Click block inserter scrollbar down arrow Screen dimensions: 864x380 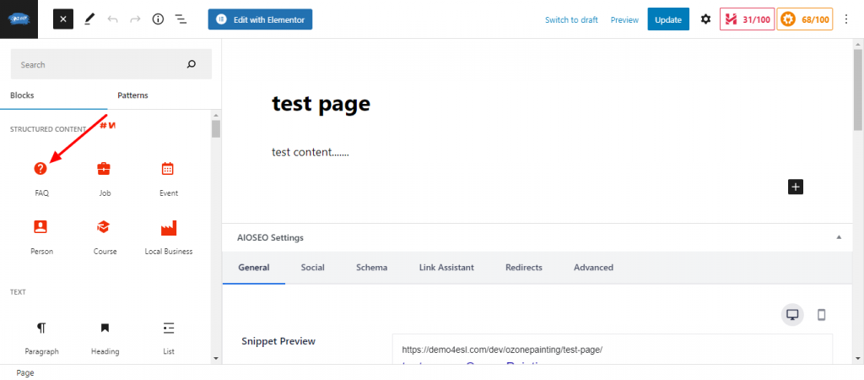point(216,359)
